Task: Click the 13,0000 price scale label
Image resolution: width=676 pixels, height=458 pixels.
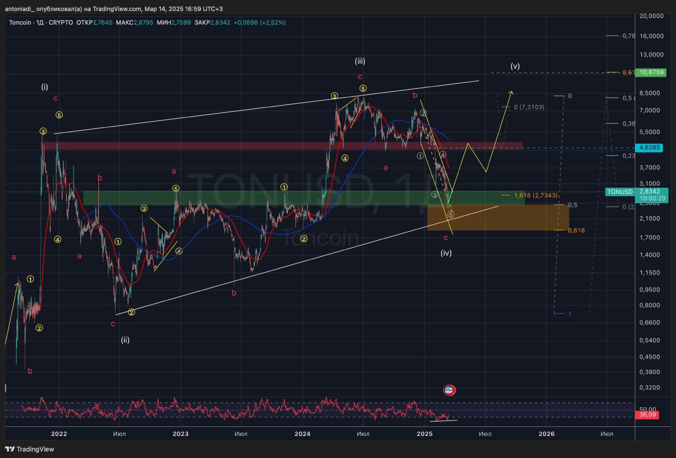Action: pyautogui.click(x=651, y=55)
